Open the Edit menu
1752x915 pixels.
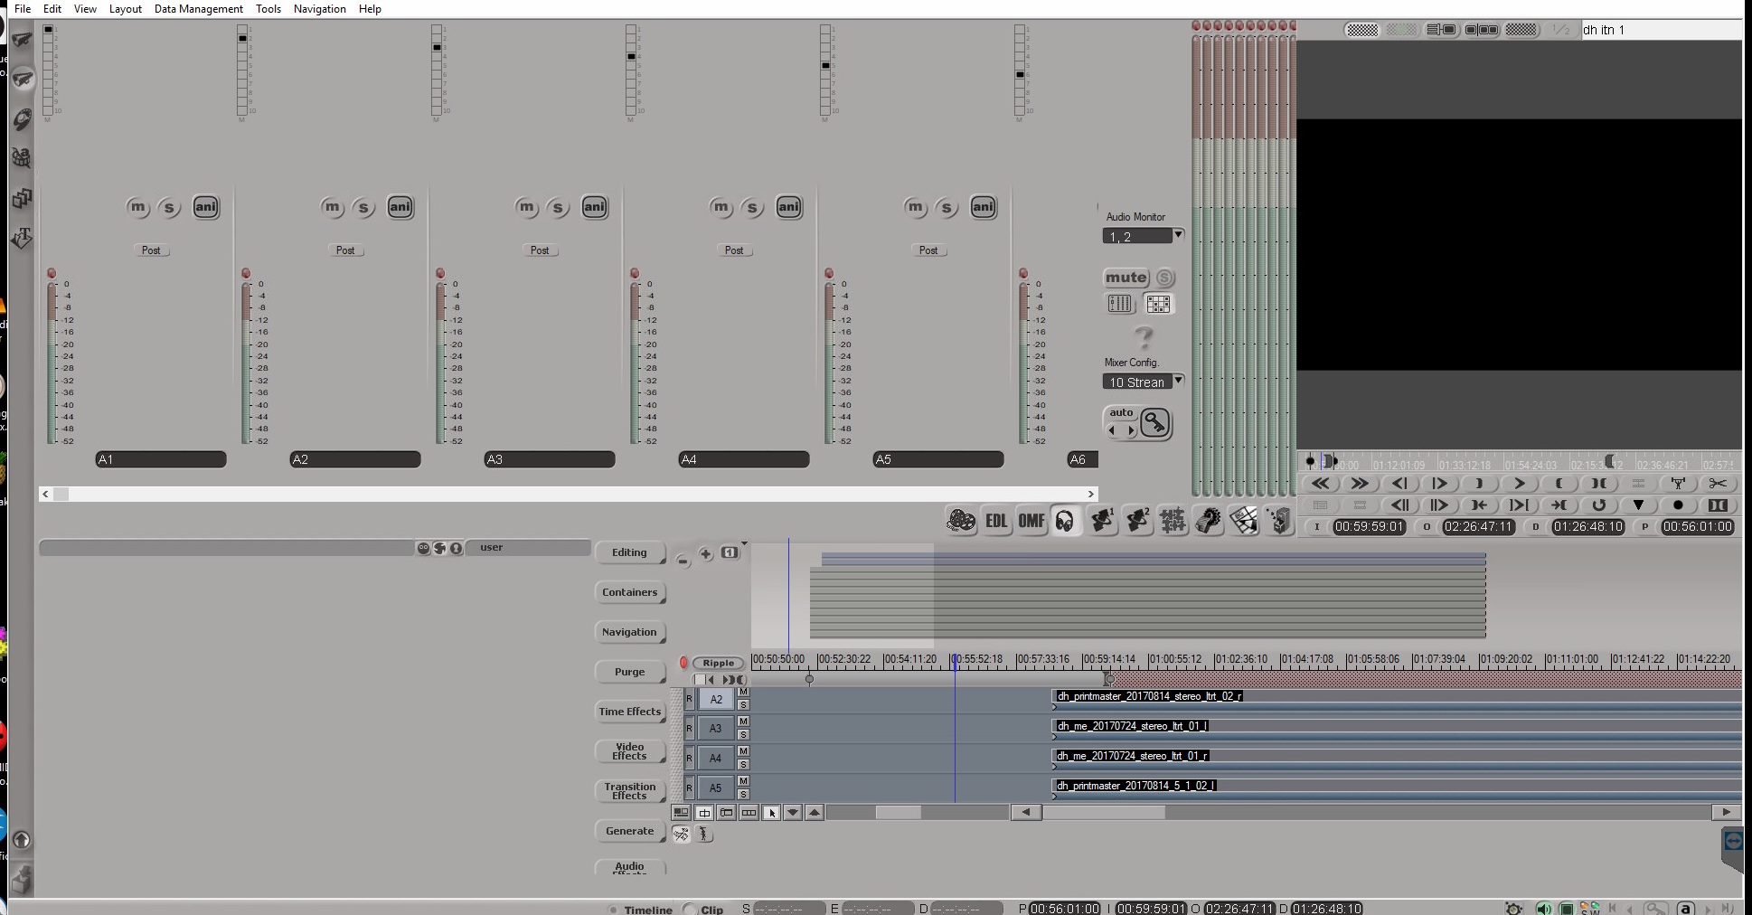(x=52, y=8)
